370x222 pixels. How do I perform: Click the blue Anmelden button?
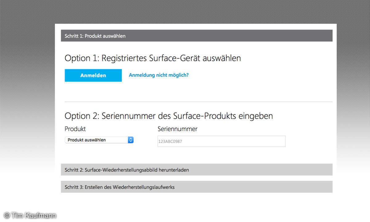(93, 75)
